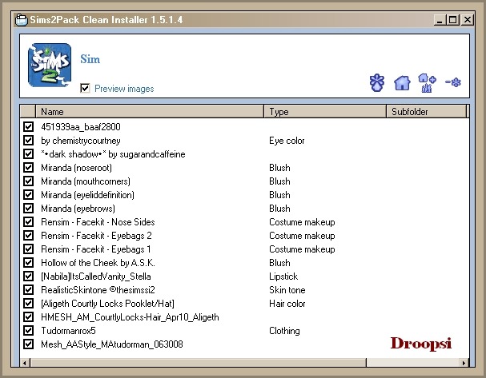
Task: Select the Miranda (noseroot) name
Action: click(76, 168)
